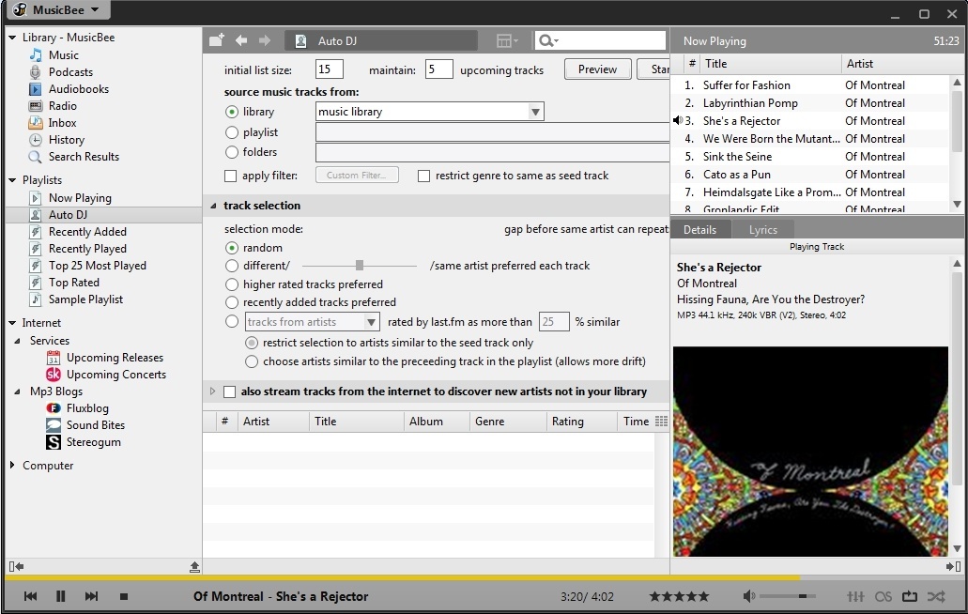This screenshot has height=614, width=968.
Task: Click the search magnifier icon
Action: click(547, 40)
